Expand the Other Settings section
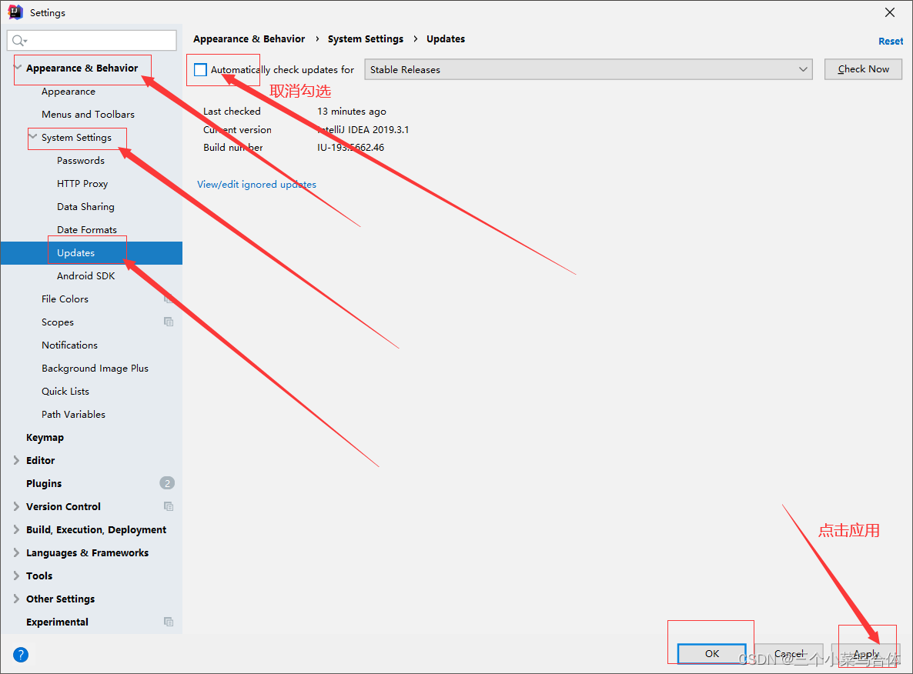913x674 pixels. pos(16,599)
